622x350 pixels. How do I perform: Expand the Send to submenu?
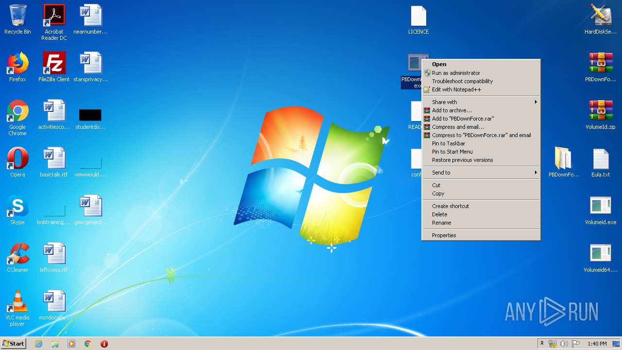[x=481, y=173]
